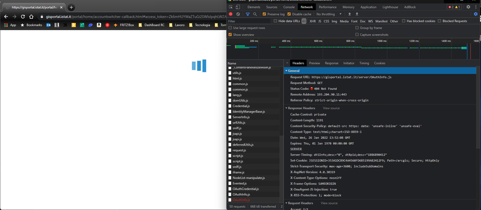481x210 pixels.
Task: Select Credential.js request
Action: coord(253,106)
